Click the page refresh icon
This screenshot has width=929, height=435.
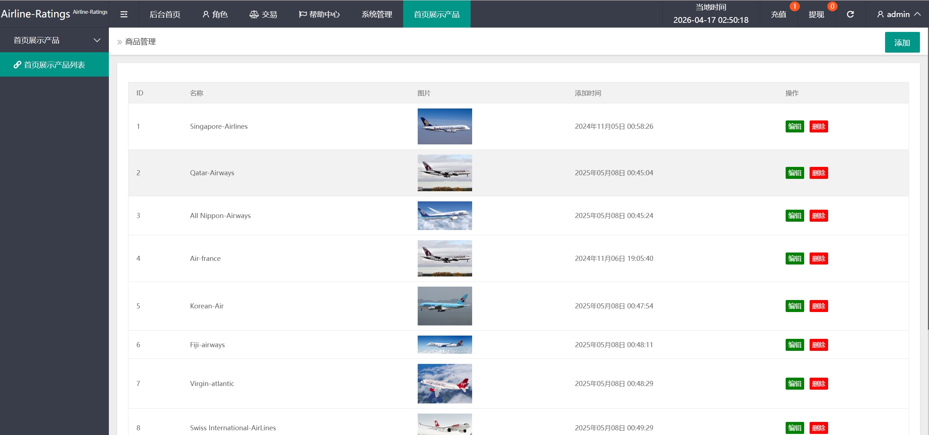850,14
